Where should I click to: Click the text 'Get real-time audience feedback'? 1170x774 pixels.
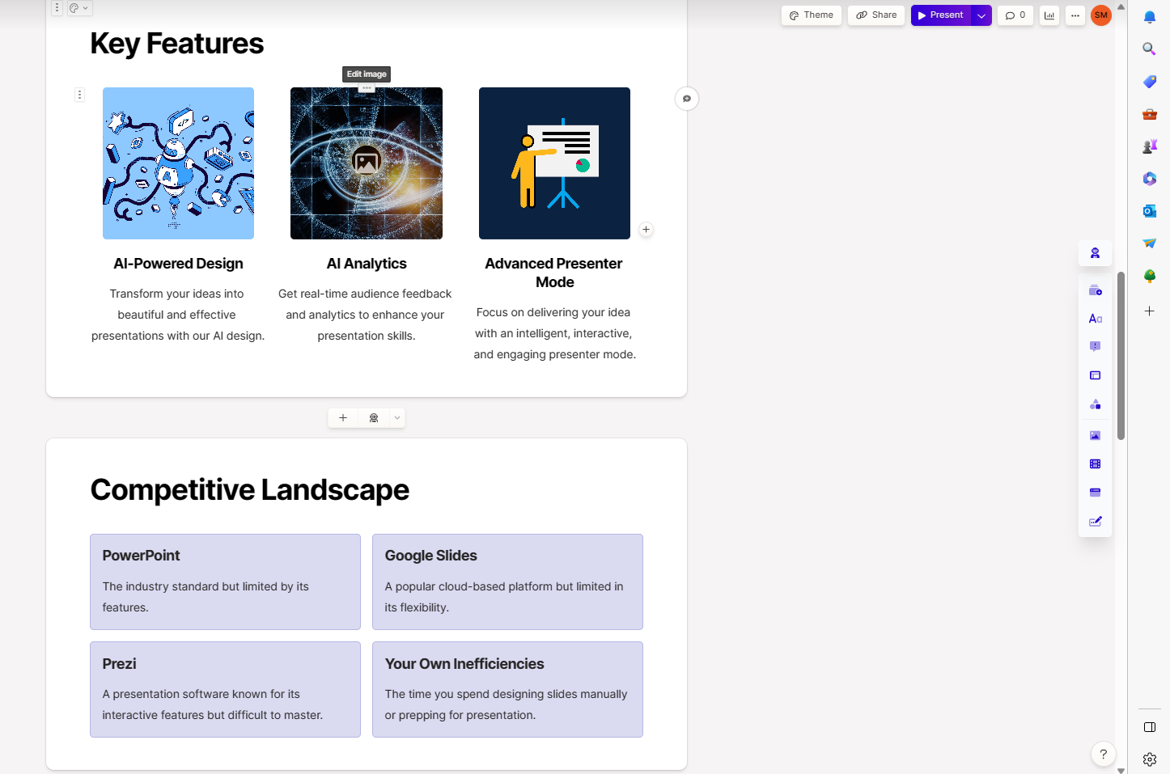point(365,294)
